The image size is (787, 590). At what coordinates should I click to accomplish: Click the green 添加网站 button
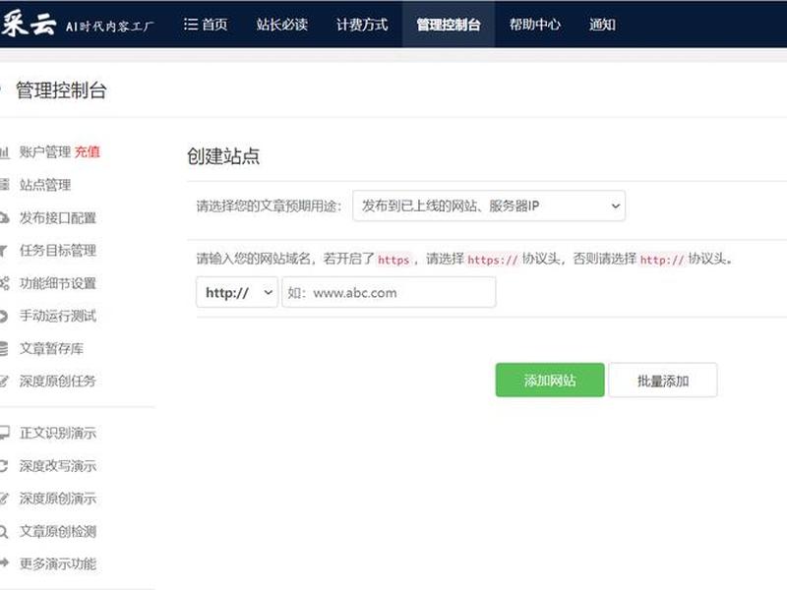(x=550, y=380)
